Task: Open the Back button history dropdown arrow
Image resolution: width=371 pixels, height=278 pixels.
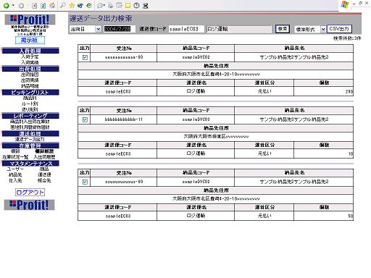Action: point(13,5)
